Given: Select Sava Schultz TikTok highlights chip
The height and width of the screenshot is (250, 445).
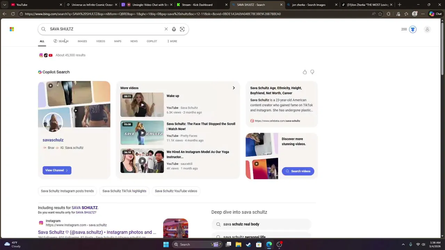Looking at the screenshot, I should [124, 191].
